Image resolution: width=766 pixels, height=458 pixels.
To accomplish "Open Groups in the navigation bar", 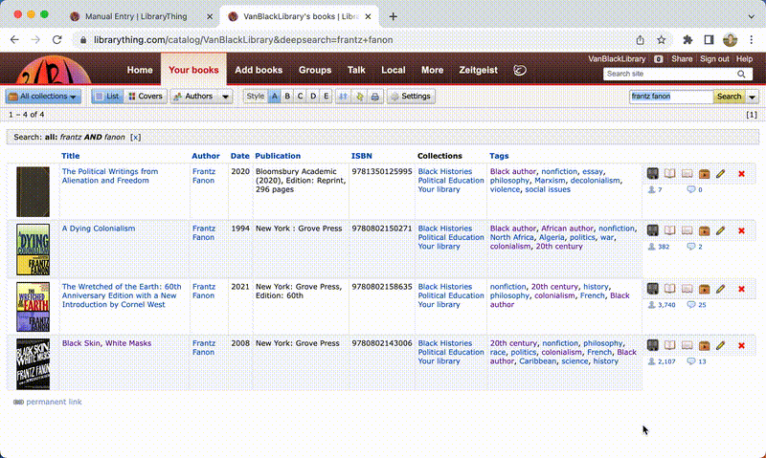I will click(315, 70).
